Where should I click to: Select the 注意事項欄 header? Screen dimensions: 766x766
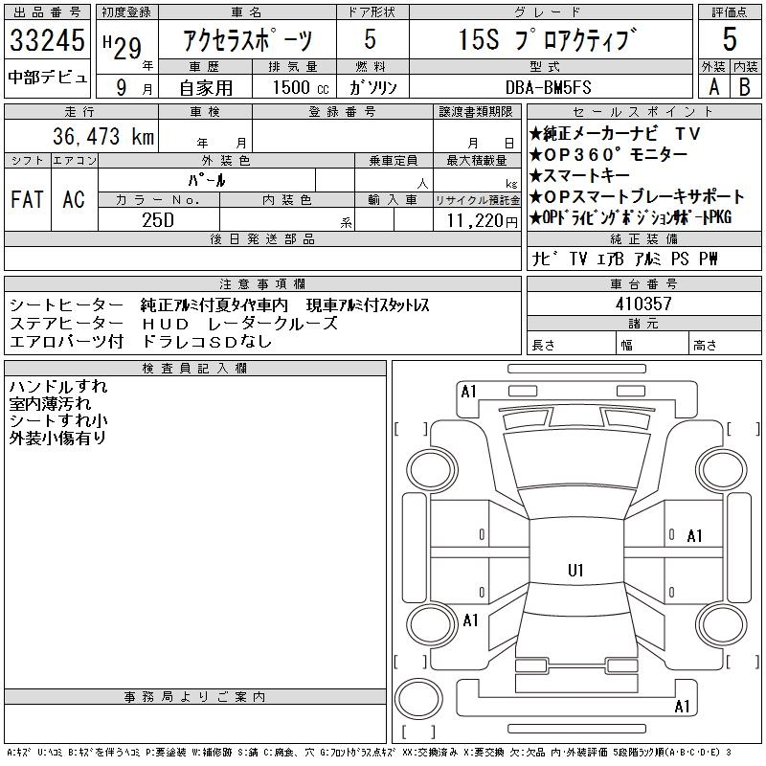pos(262,283)
